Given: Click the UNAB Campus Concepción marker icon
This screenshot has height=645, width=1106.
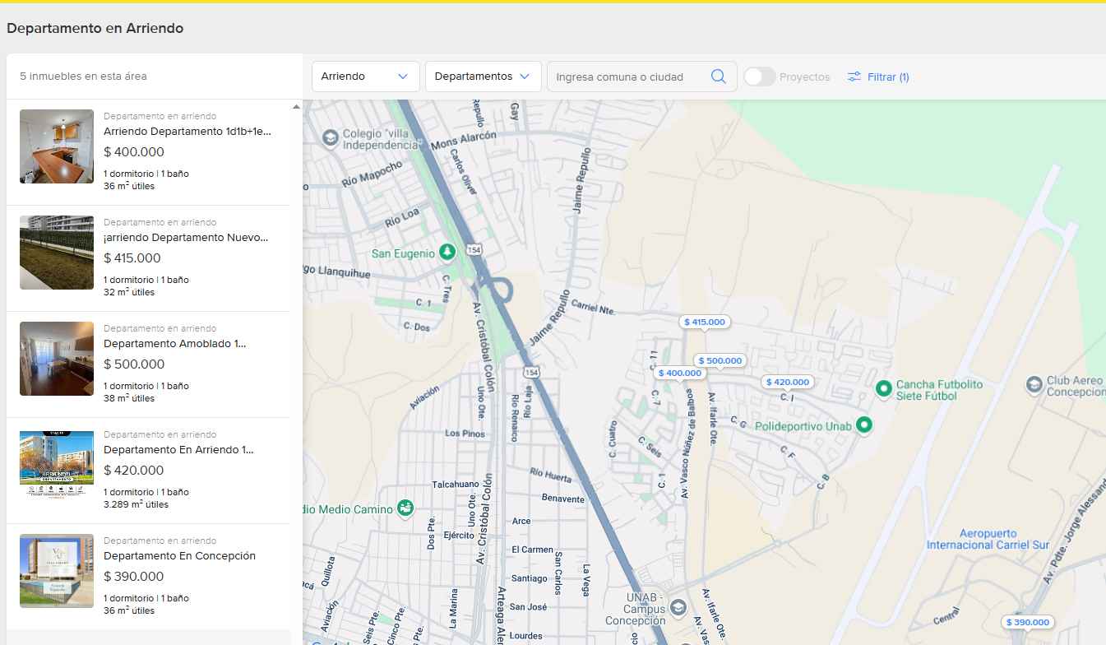Looking at the screenshot, I should (678, 608).
